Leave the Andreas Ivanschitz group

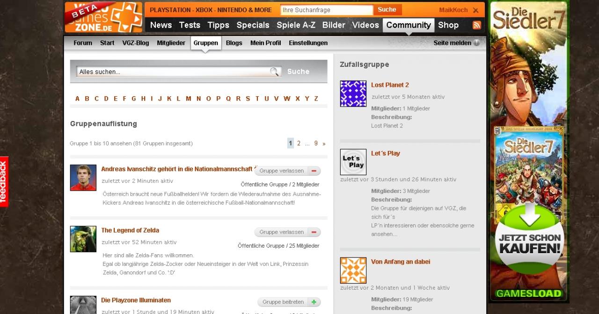(287, 171)
